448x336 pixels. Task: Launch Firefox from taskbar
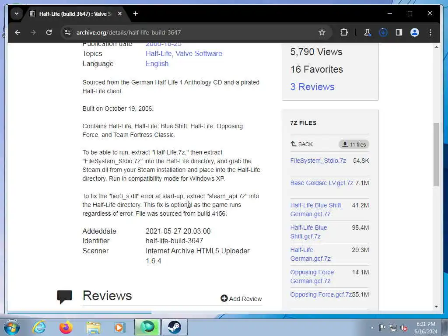click(66, 327)
